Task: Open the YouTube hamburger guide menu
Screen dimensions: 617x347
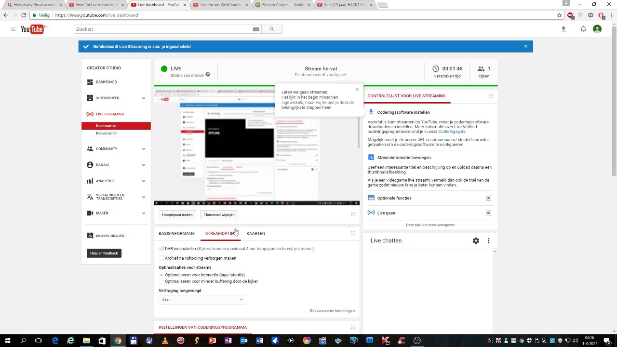Action: tap(13, 29)
